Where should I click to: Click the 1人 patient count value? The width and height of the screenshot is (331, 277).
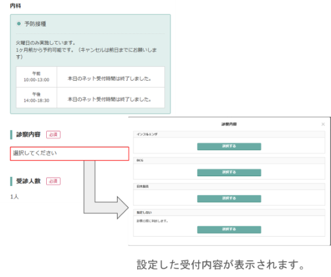(14, 197)
